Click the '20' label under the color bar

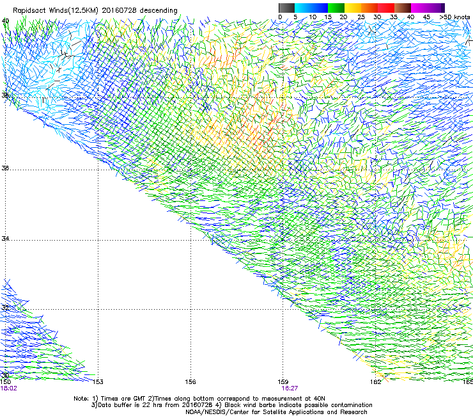tap(343, 17)
